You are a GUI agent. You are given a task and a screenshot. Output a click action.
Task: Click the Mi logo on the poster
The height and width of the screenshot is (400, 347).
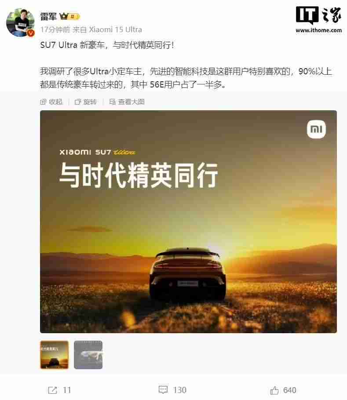tap(316, 129)
